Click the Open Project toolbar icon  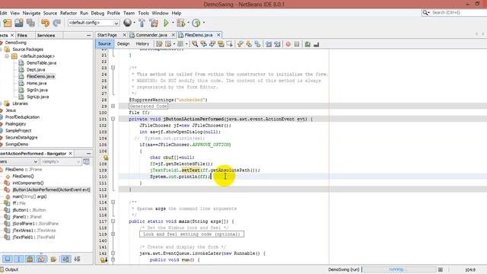click(19, 23)
